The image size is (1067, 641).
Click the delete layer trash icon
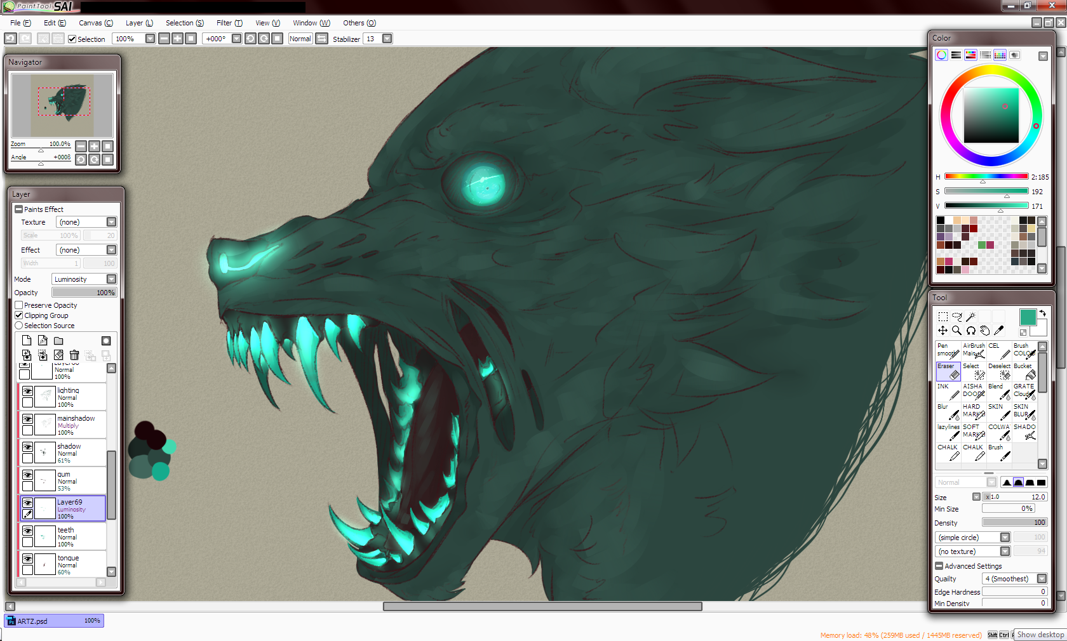pyautogui.click(x=74, y=355)
